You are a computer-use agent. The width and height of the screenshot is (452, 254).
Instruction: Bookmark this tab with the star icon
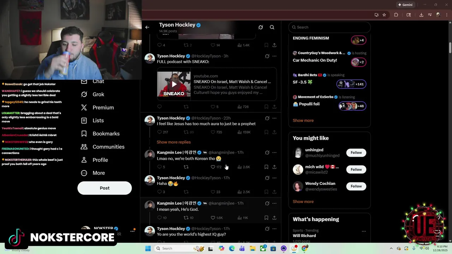point(384,15)
